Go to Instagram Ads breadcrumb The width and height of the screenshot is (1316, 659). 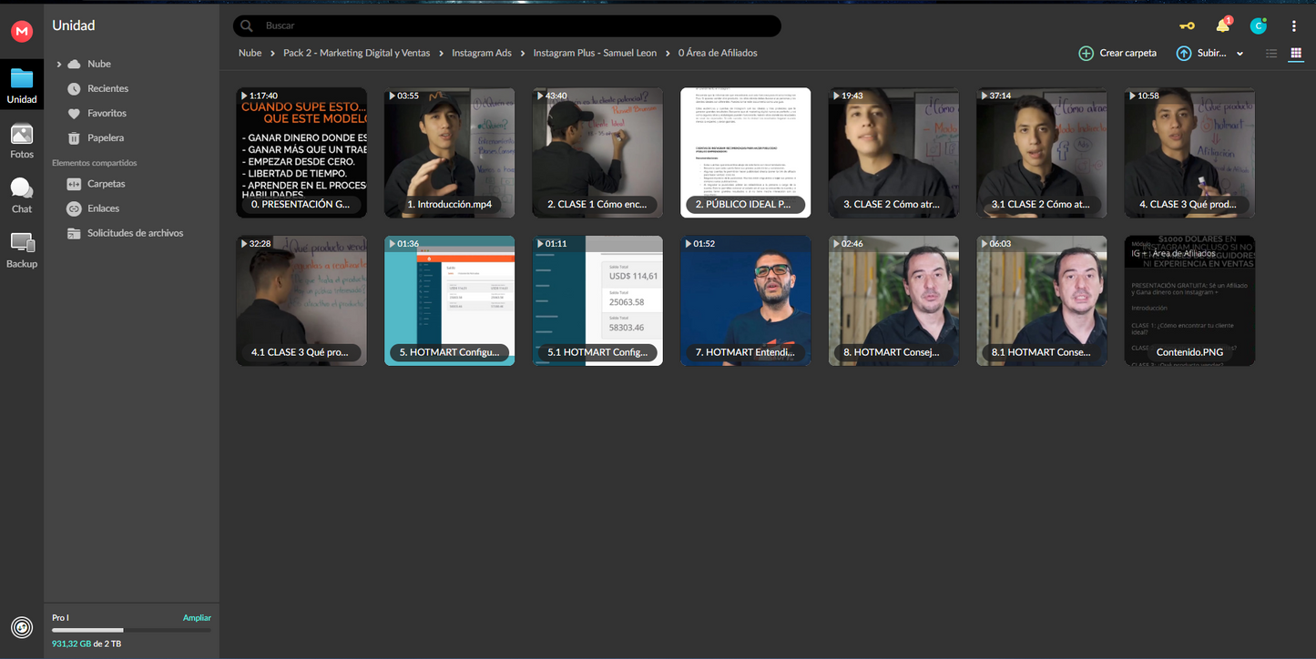click(x=482, y=53)
